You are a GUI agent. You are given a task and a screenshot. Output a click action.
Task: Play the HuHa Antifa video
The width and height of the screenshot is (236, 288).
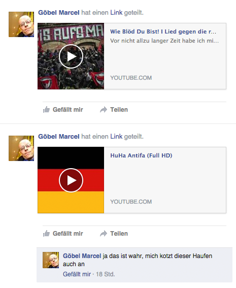71,180
